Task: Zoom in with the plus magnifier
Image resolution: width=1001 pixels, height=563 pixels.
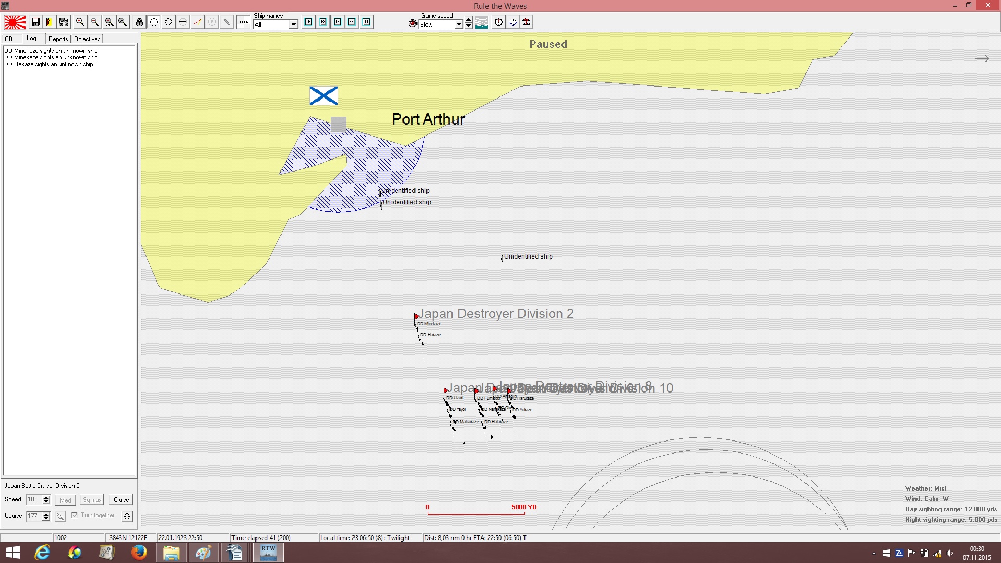Action: point(80,22)
